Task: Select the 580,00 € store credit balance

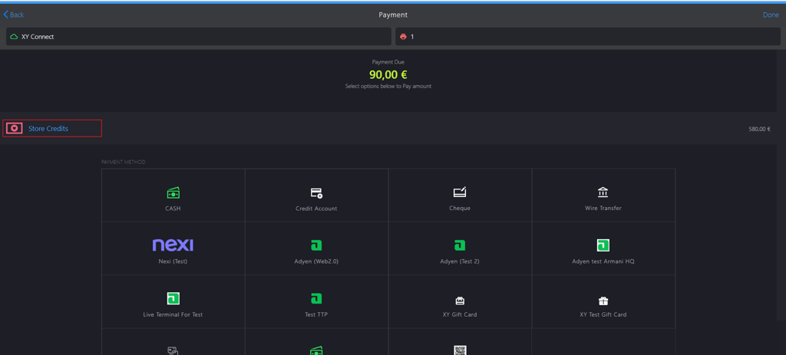Action: (759, 129)
